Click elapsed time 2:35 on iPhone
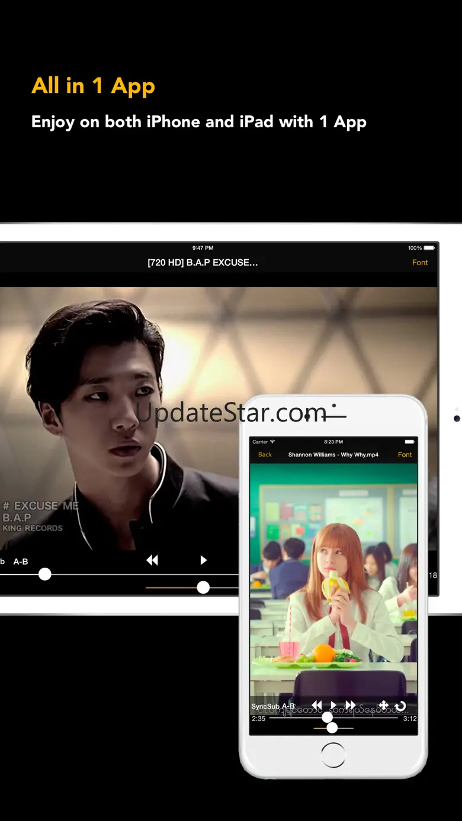Screen dimensions: 462x821 tap(258, 719)
